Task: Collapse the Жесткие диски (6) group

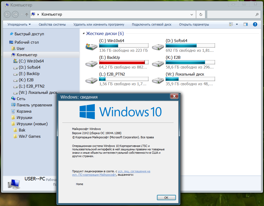Action: (x=84, y=34)
